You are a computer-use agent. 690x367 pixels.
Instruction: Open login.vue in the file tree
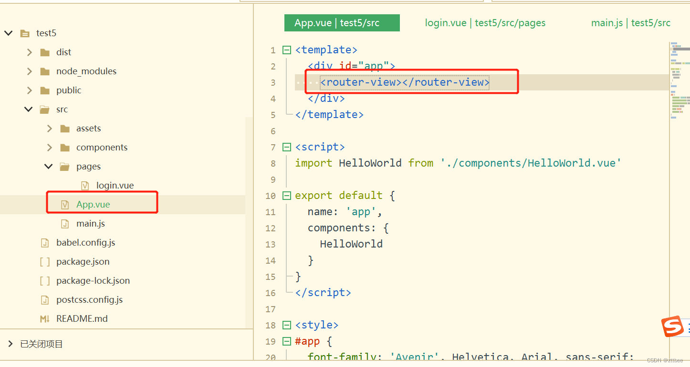tap(115, 186)
